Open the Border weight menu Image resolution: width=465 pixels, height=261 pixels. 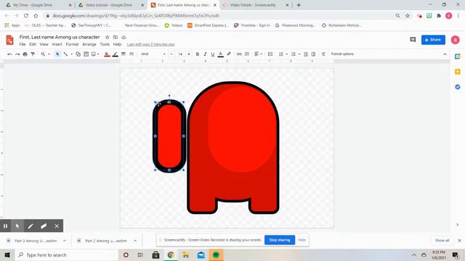click(x=124, y=54)
